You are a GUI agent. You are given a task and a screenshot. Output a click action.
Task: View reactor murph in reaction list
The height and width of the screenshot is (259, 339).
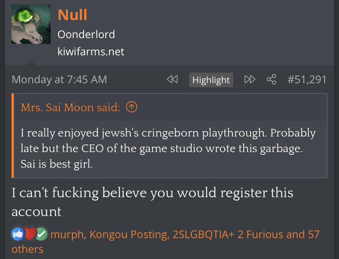tap(68, 234)
